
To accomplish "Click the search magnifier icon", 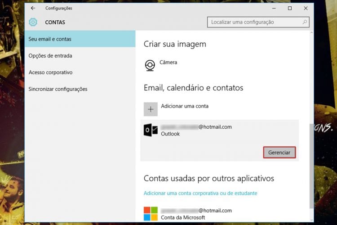I will (305, 22).
